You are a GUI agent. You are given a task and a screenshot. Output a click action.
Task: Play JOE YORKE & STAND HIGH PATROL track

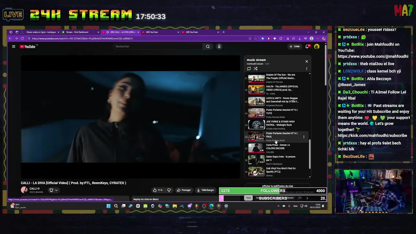(276, 125)
